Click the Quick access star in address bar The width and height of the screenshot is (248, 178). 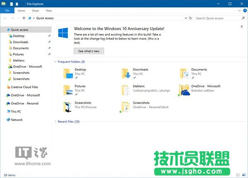tap(30, 18)
